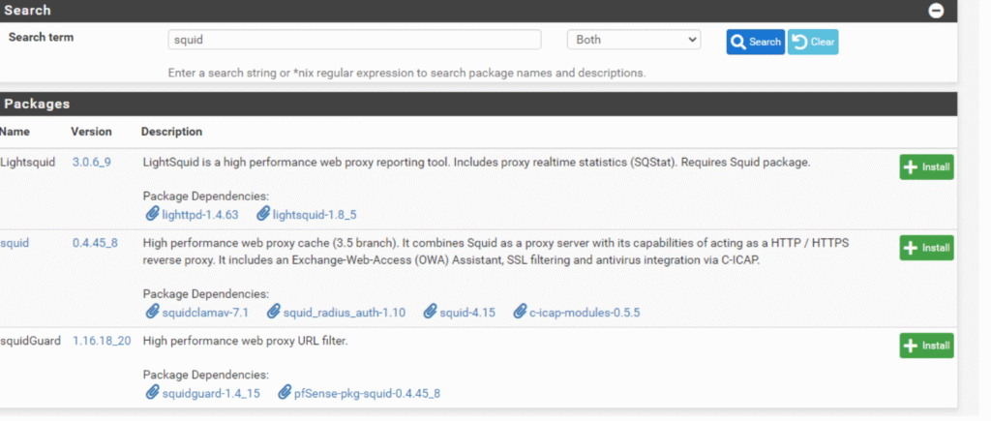Image resolution: width=991 pixels, height=421 pixels.
Task: Click paperclip icon beside lightsquid-1.8_5
Action: pyautogui.click(x=263, y=214)
